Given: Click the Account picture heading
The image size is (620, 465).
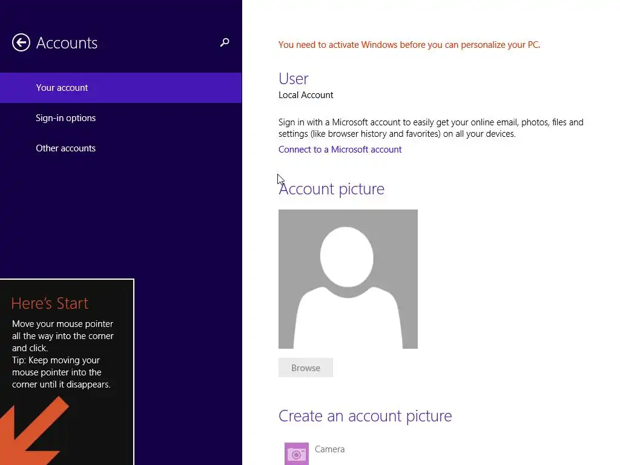Looking at the screenshot, I should click(x=331, y=189).
